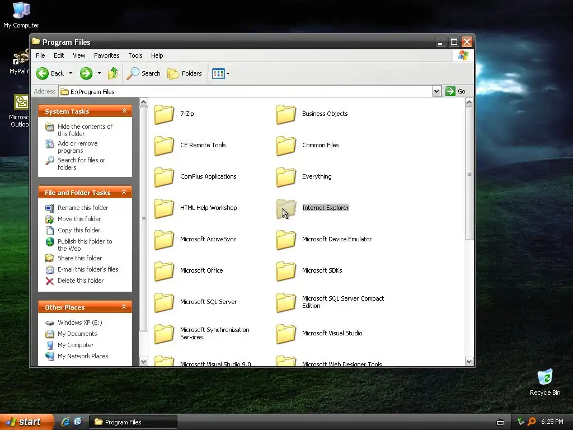The image size is (573, 430).
Task: Click file list scrollbar down arrow
Action: [469, 362]
